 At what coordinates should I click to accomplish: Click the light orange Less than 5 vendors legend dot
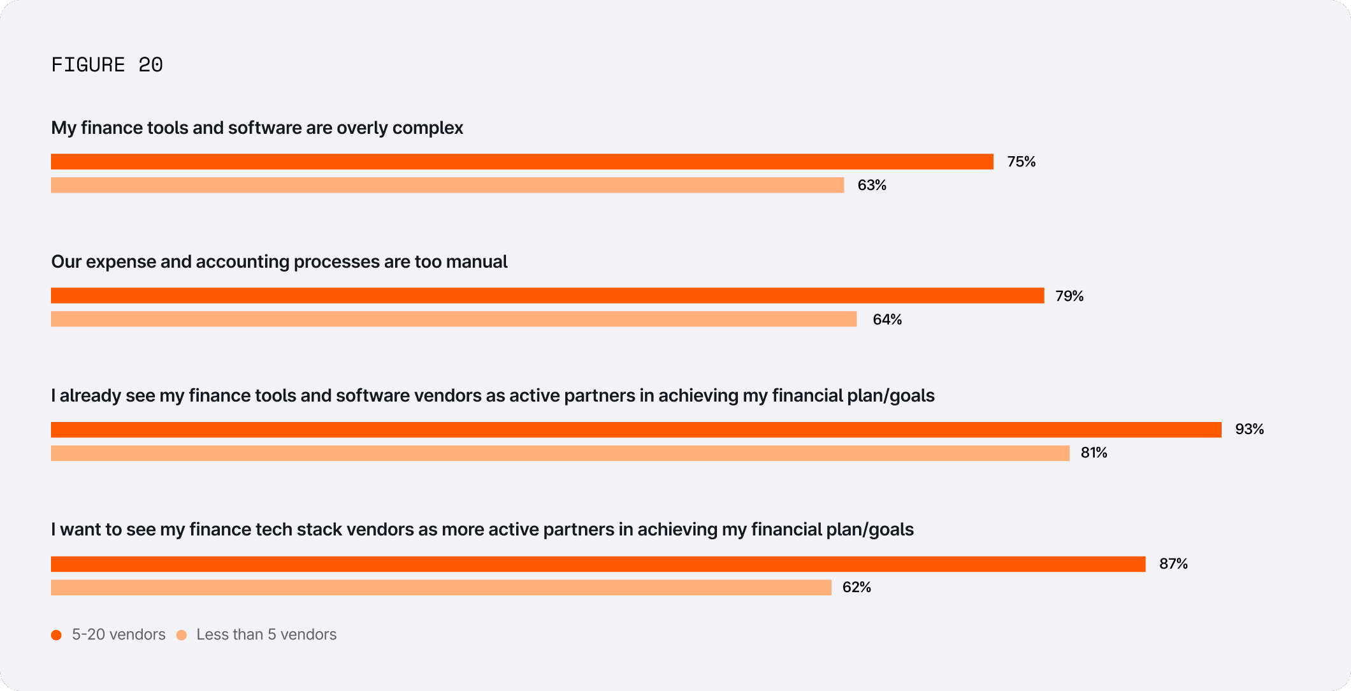(182, 635)
